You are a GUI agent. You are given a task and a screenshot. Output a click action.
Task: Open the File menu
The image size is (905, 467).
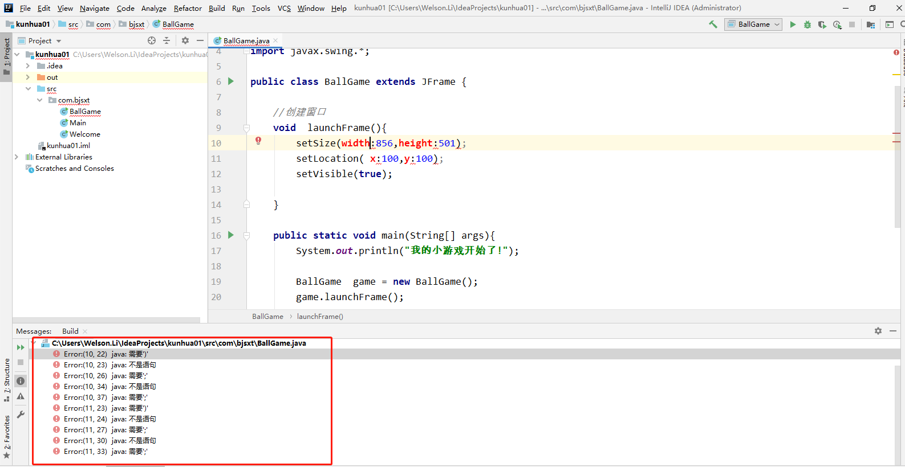(x=25, y=8)
